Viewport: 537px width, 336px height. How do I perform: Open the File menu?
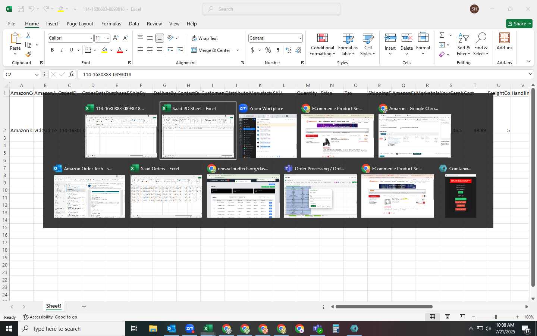12,24
